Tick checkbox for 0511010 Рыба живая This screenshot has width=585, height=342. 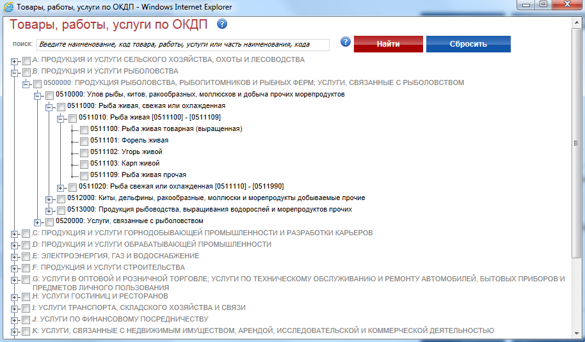pyautogui.click(x=72, y=118)
